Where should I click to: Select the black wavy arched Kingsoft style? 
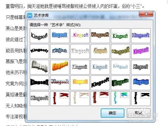pos(39,36)
